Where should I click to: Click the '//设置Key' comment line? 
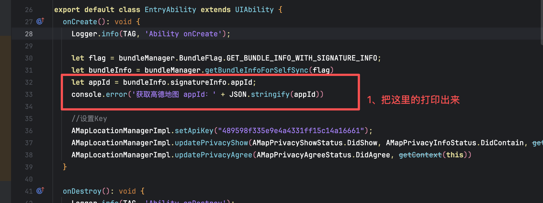coord(89,119)
